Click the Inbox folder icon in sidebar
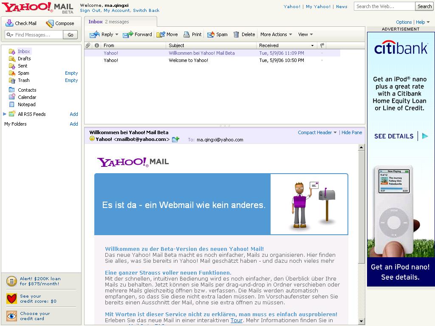The height and width of the screenshot is (326, 435). click(x=12, y=51)
